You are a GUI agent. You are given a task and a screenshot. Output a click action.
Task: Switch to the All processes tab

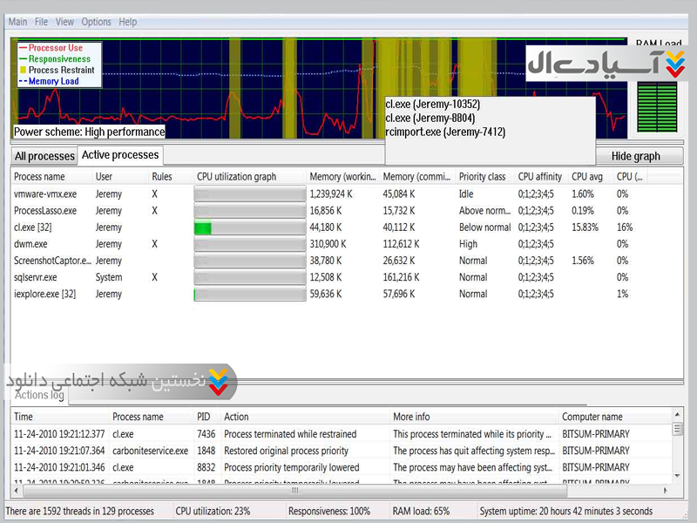coord(44,156)
